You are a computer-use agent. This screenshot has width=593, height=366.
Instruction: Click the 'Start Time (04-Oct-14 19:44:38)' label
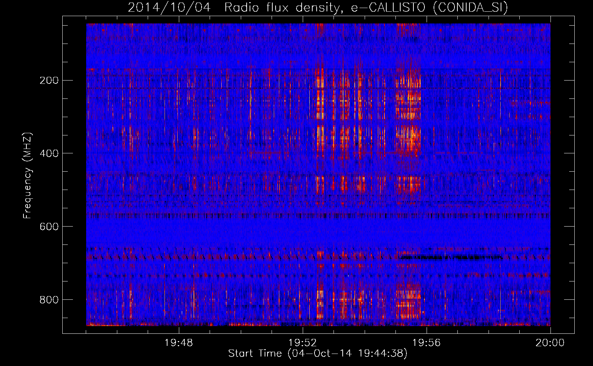tap(318, 354)
